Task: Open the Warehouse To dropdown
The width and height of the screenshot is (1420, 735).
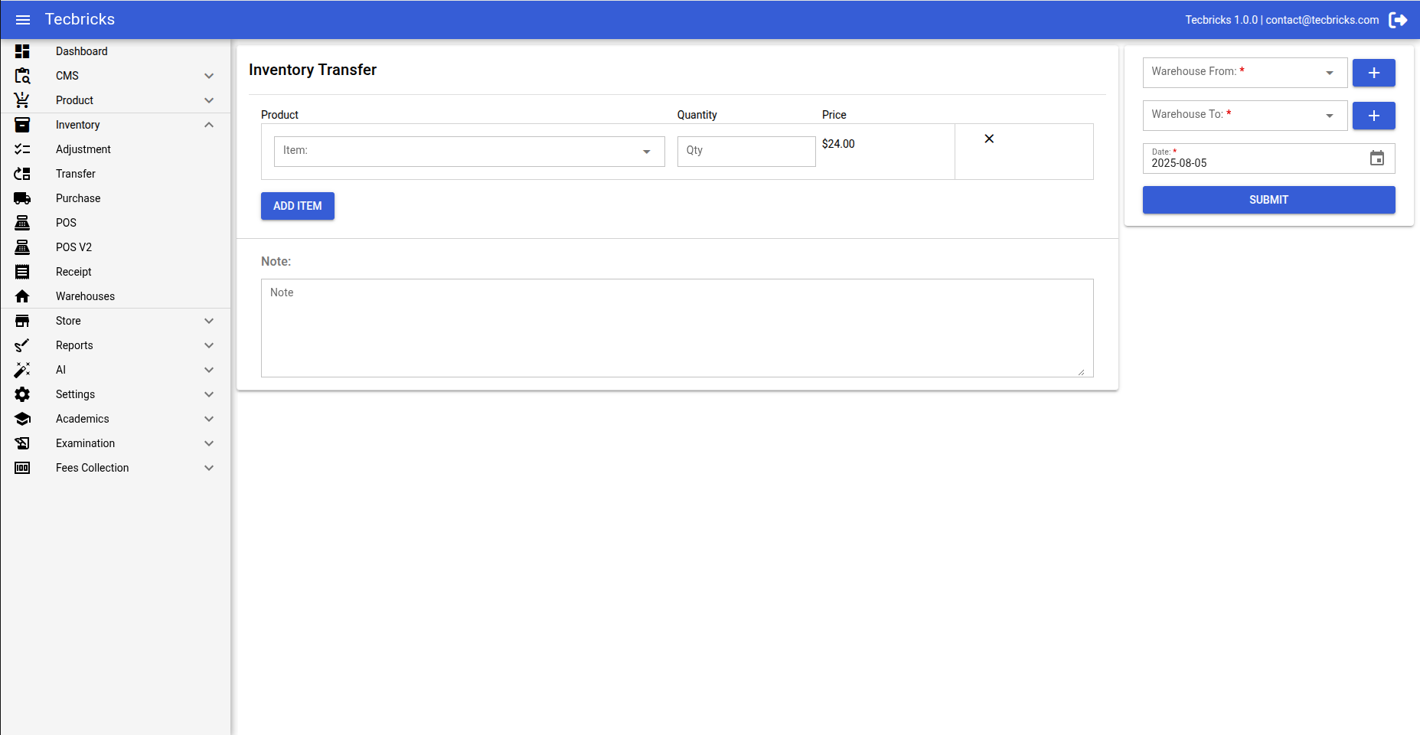Action: point(1245,116)
